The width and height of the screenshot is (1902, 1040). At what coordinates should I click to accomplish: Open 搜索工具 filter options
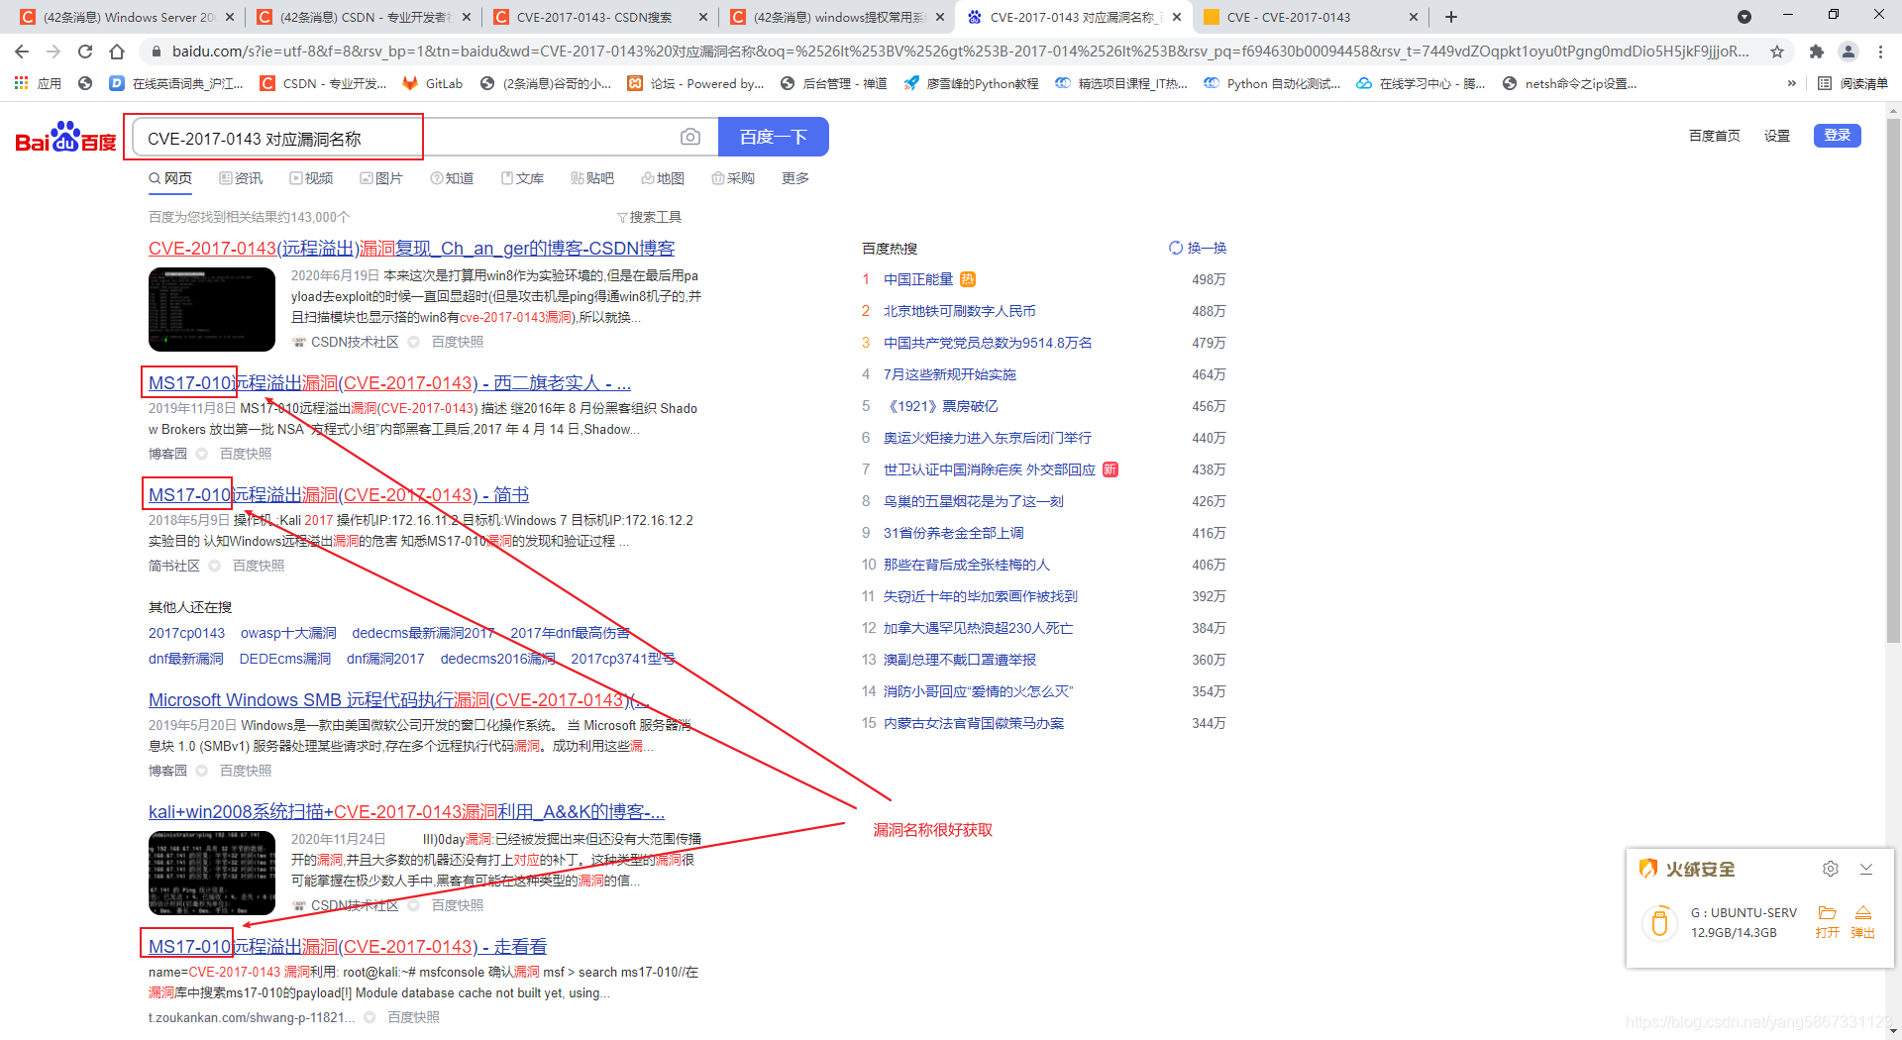tap(649, 217)
